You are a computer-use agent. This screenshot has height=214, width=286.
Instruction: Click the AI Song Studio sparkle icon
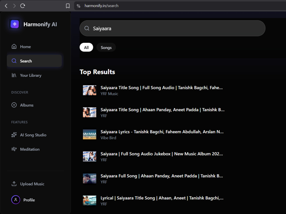[14, 135]
